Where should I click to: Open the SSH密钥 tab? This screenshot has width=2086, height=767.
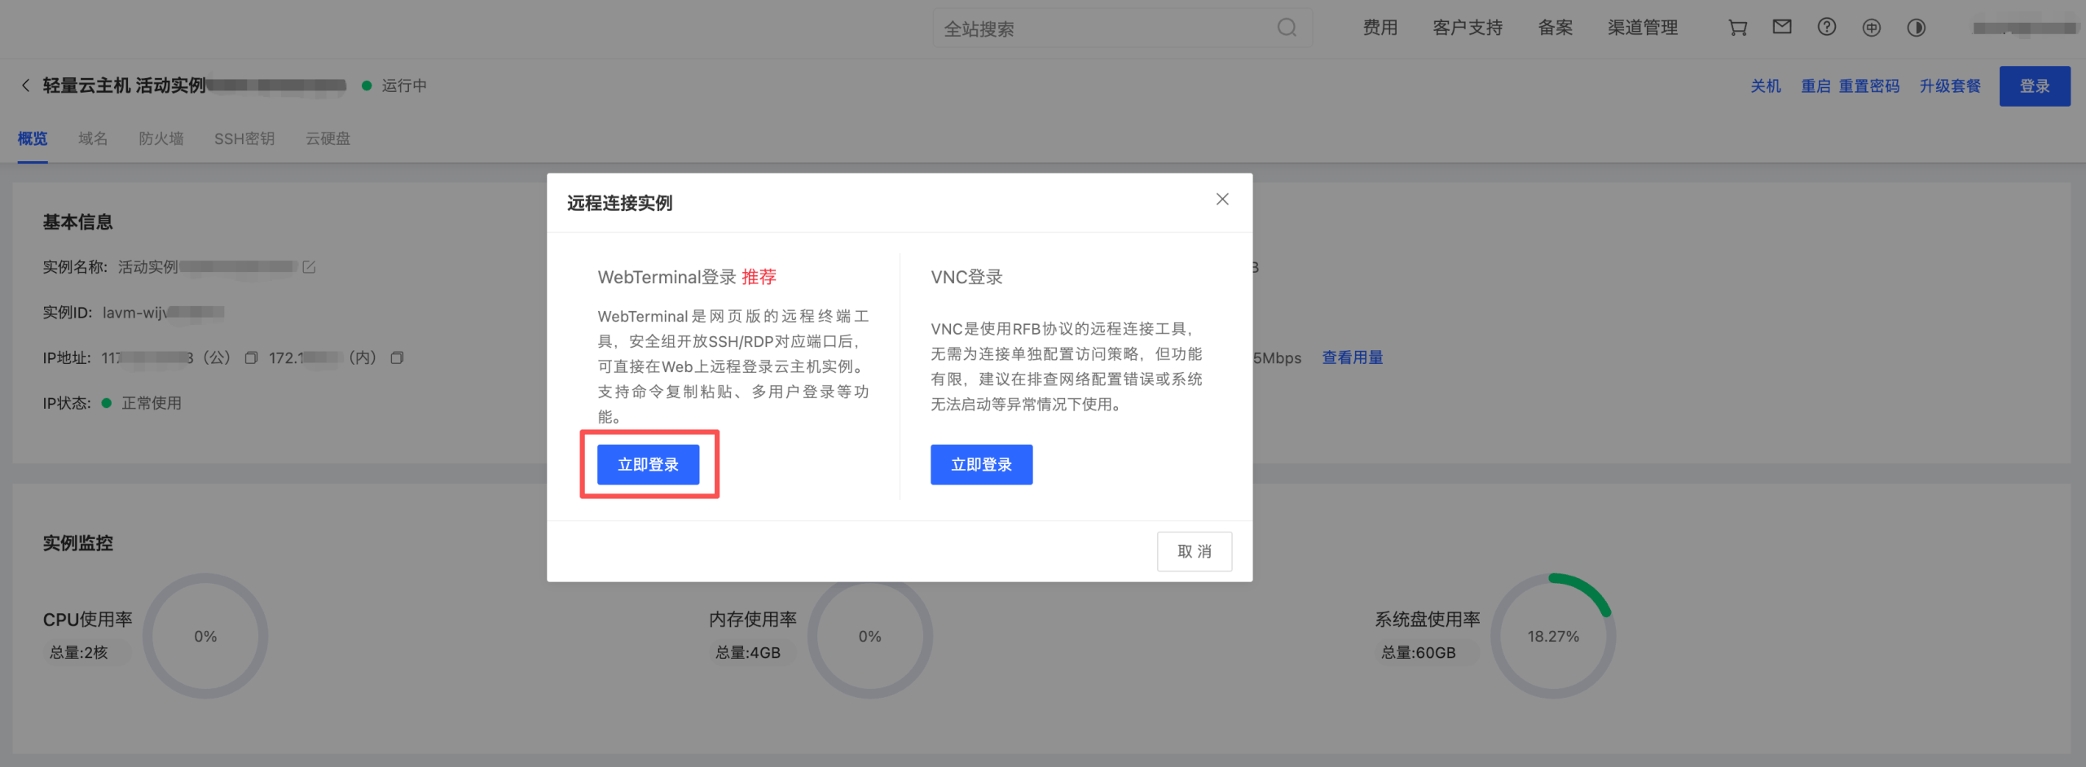[x=244, y=138]
